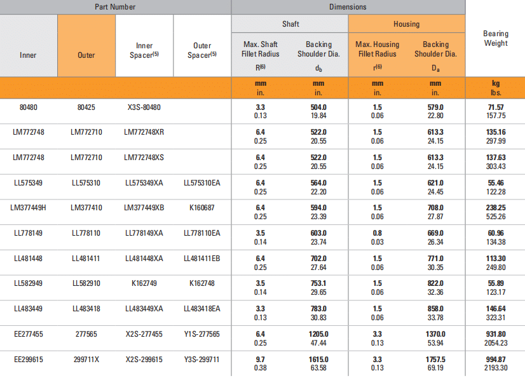Click the Bearing Weight column header
The width and height of the screenshot is (525, 378).
click(x=495, y=38)
